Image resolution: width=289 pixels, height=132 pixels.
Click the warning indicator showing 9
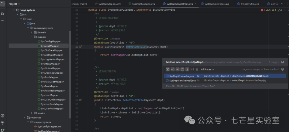[x=268, y=10]
